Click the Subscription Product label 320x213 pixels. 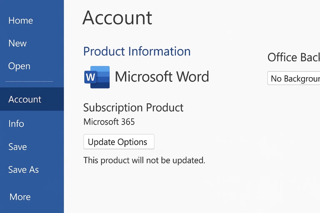tap(133, 107)
